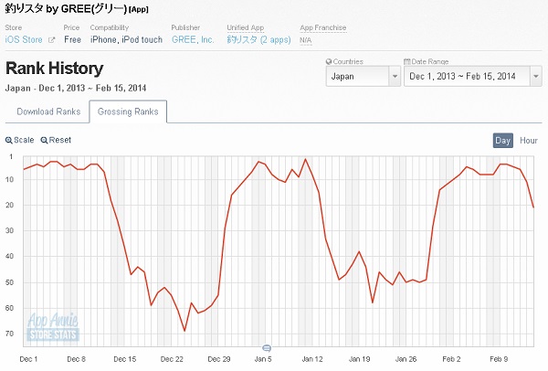548x371 pixels.
Task: Click the external link icon beside iOS Store
Action: (x=51, y=40)
